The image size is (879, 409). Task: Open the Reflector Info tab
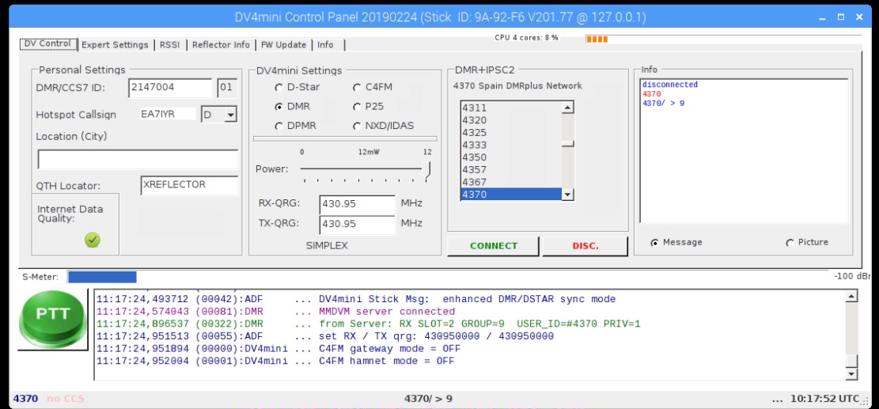coord(221,45)
